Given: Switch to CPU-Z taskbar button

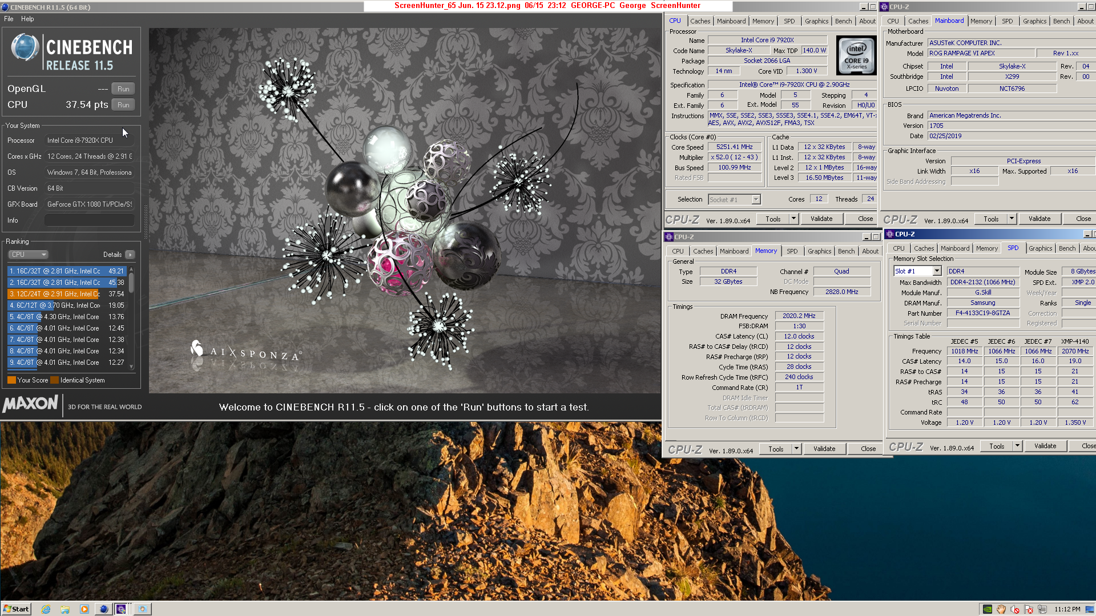Looking at the screenshot, I should pyautogui.click(x=122, y=609).
